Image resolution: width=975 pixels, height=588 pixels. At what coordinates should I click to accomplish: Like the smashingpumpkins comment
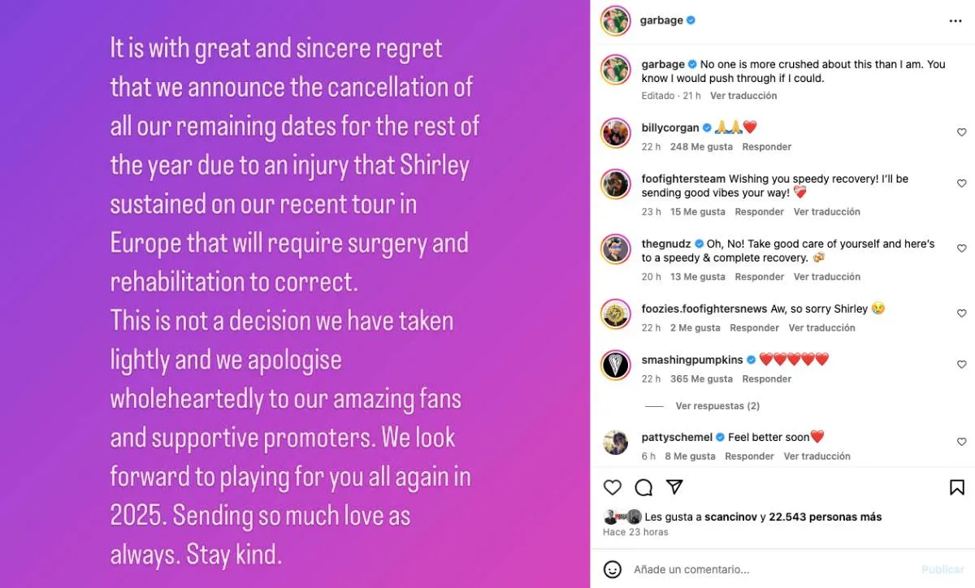pyautogui.click(x=961, y=365)
